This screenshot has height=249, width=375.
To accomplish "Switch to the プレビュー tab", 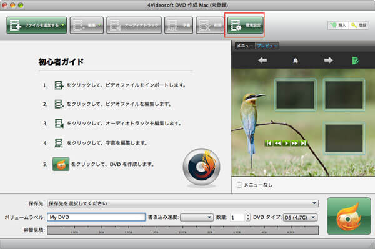I will [x=267, y=46].
